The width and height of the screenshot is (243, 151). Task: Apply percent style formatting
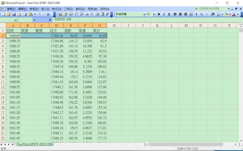[x=202, y=14]
